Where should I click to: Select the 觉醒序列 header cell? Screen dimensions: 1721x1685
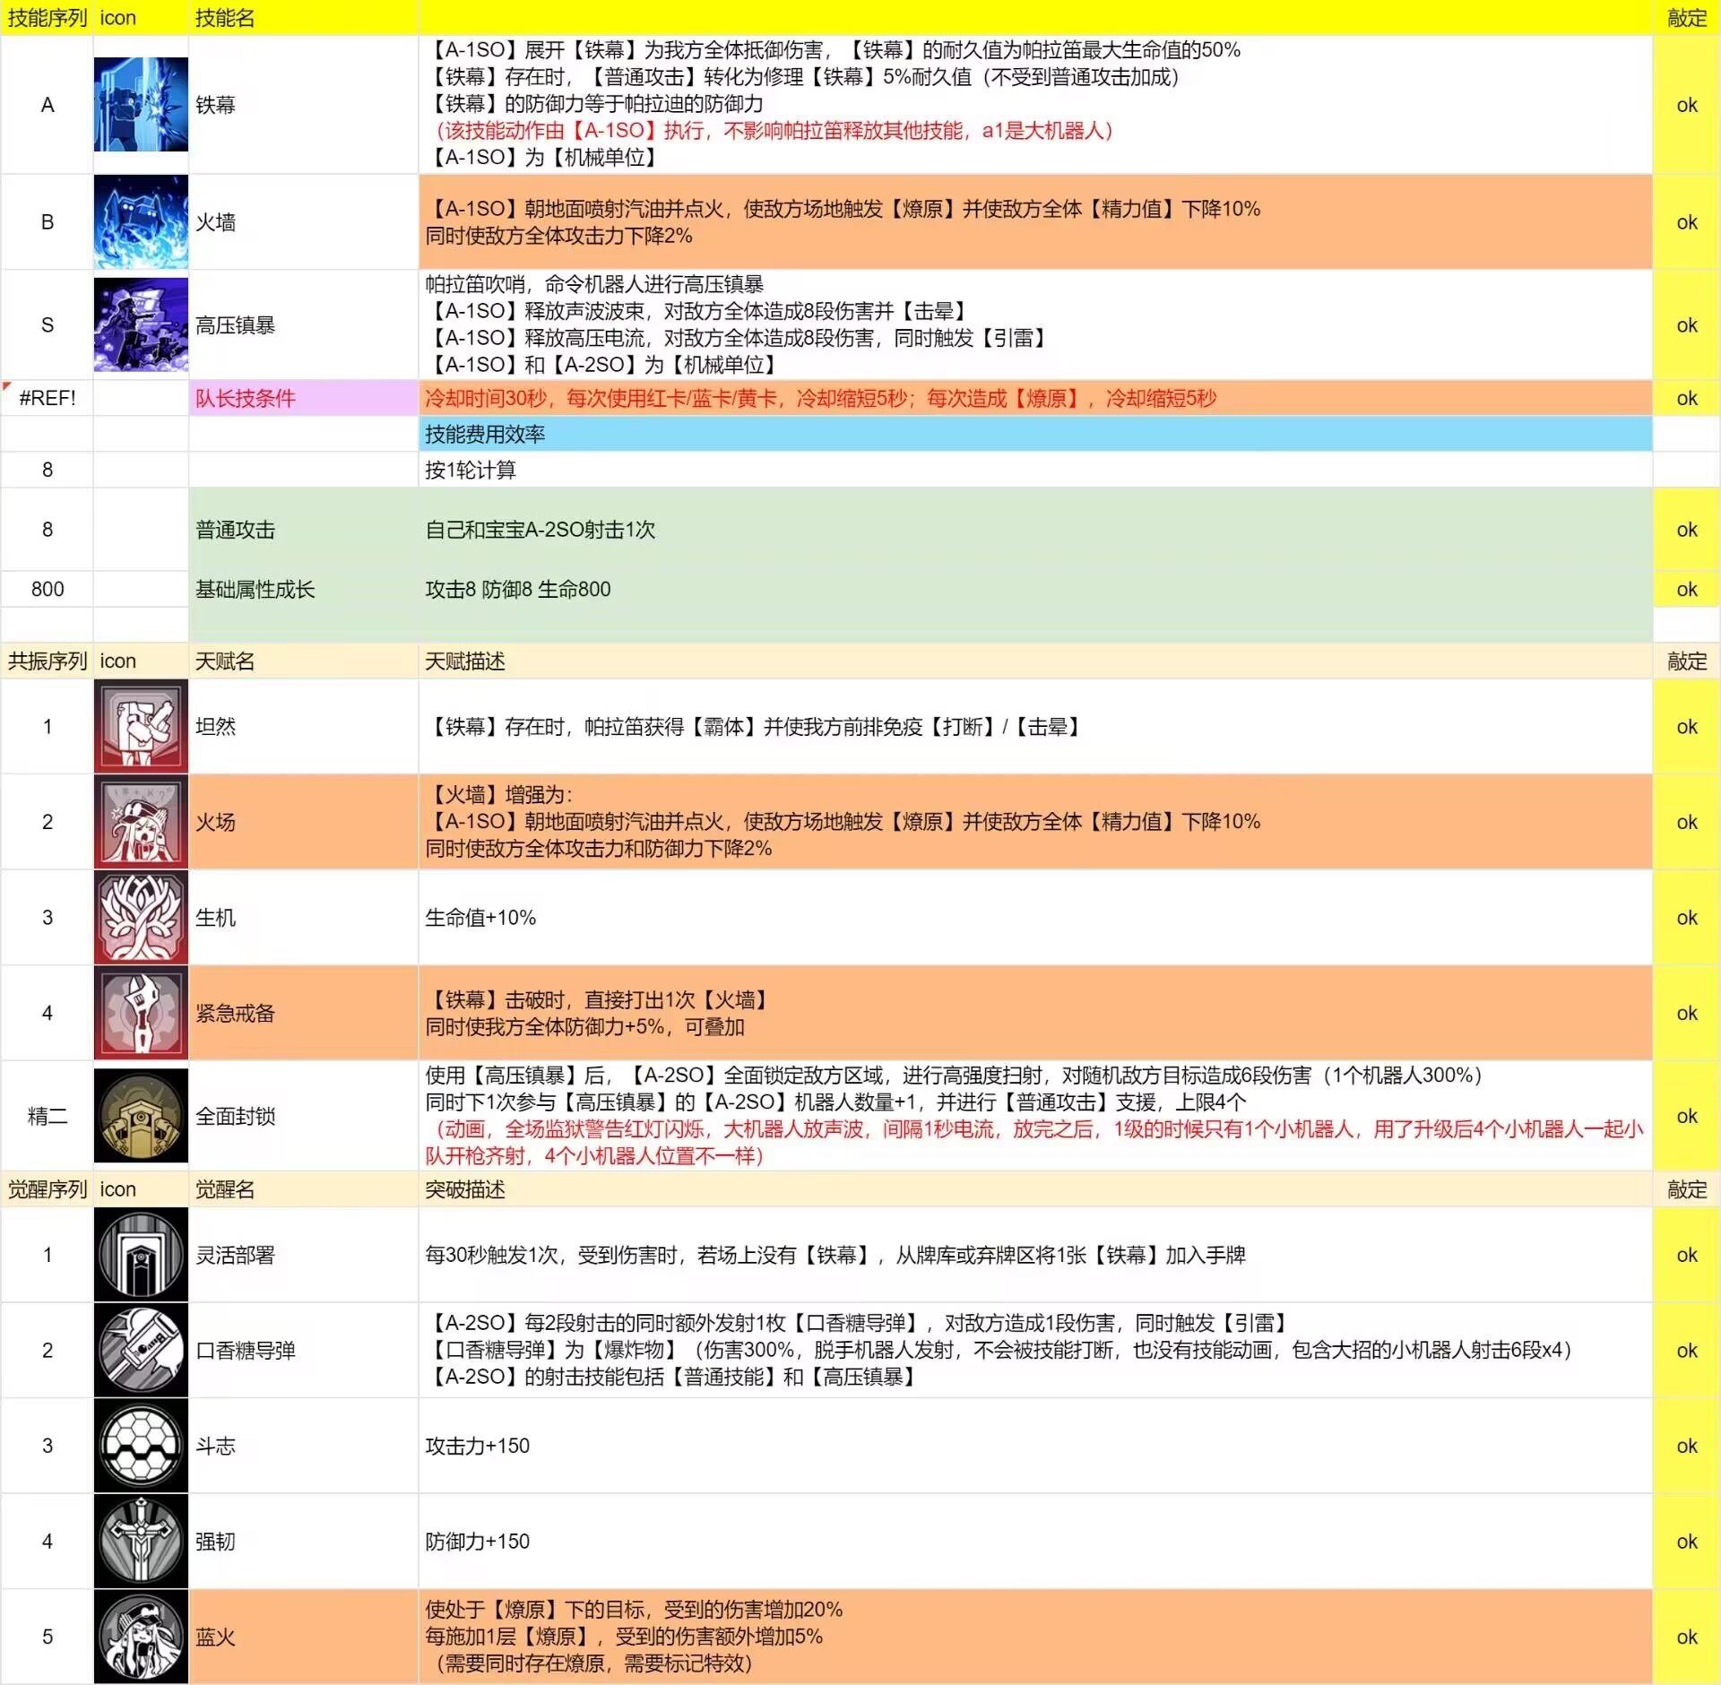click(x=48, y=1189)
